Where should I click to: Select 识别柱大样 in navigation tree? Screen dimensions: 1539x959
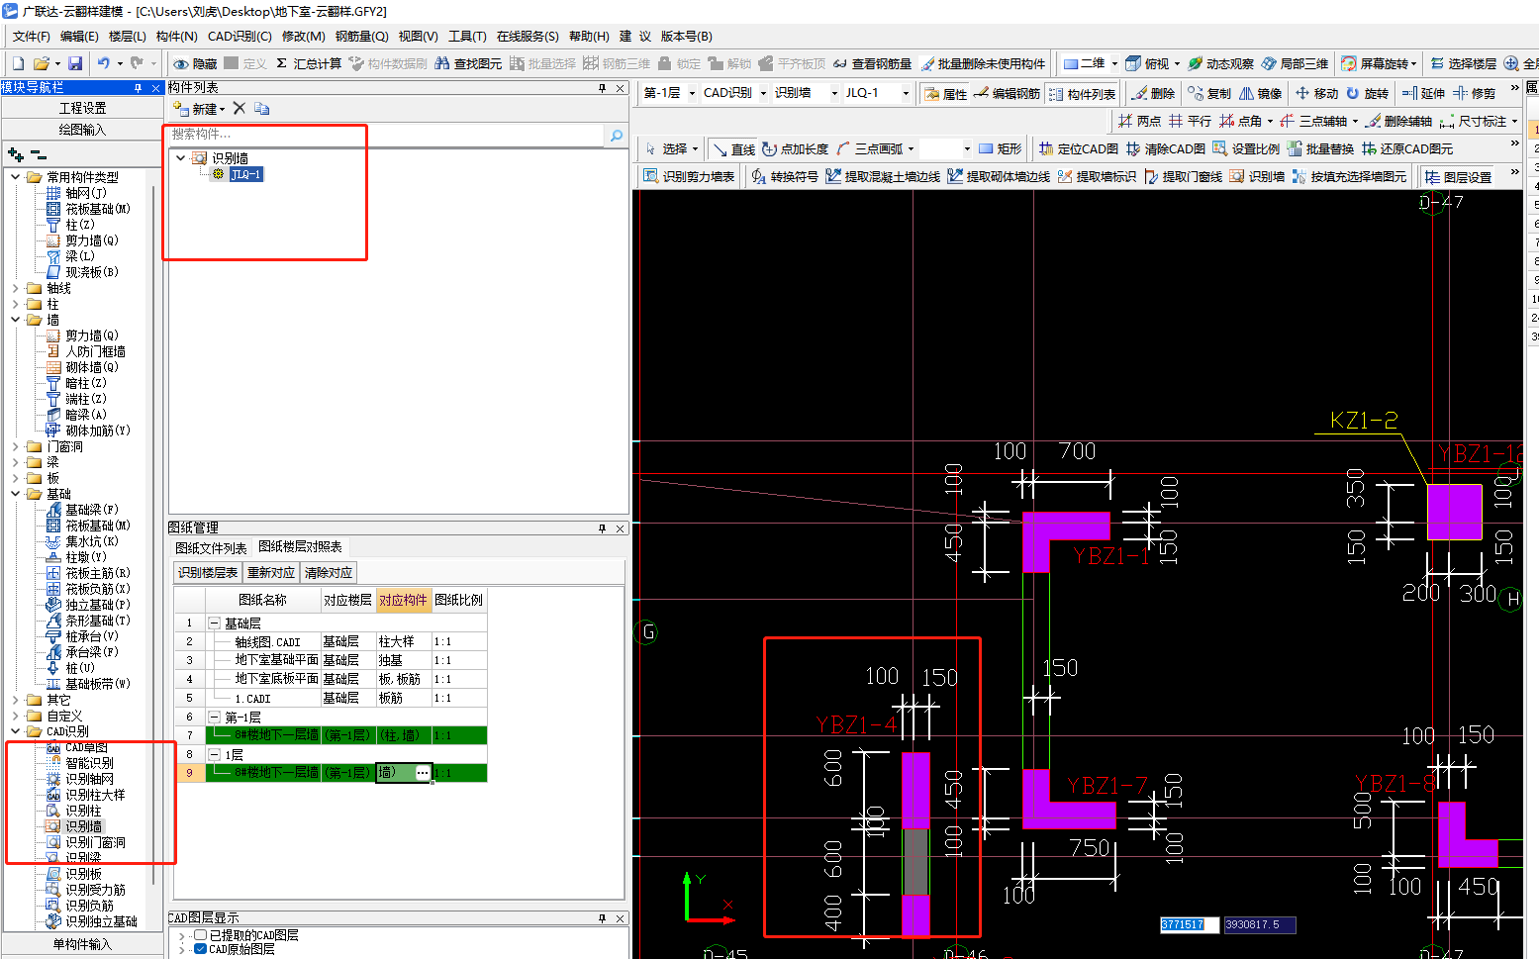point(95,795)
